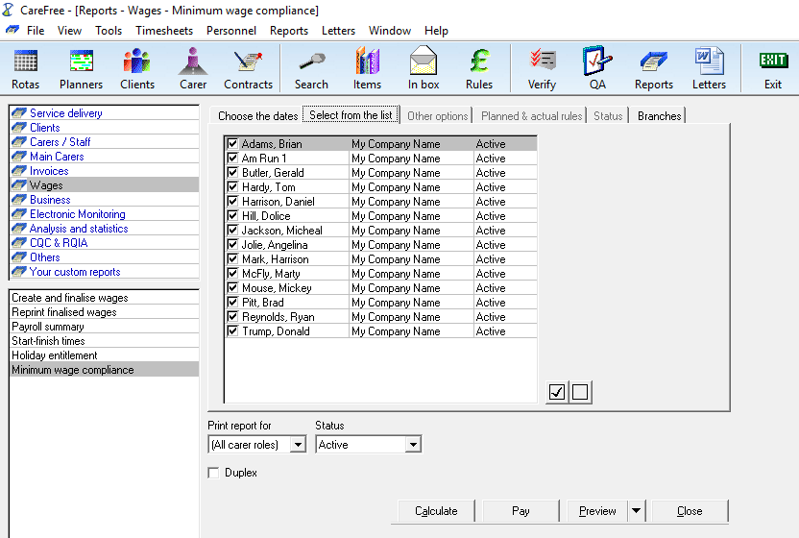Click the Search magnifier icon
The image size is (799, 538).
pos(311,67)
